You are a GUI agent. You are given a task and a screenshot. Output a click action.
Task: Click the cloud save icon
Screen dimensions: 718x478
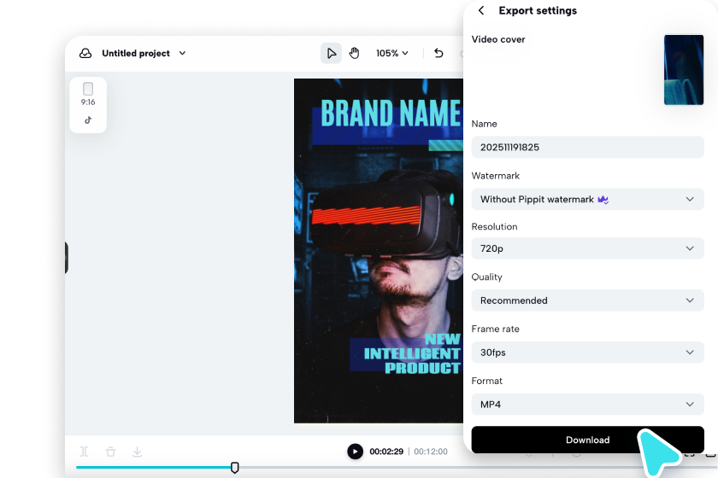(85, 53)
